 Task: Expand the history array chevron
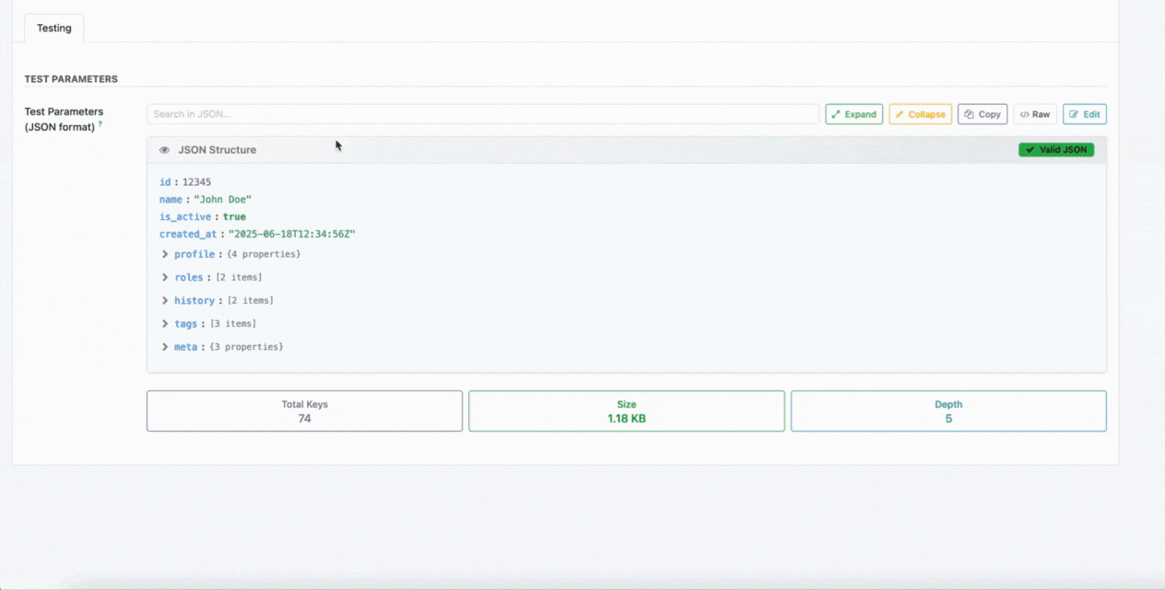click(165, 301)
